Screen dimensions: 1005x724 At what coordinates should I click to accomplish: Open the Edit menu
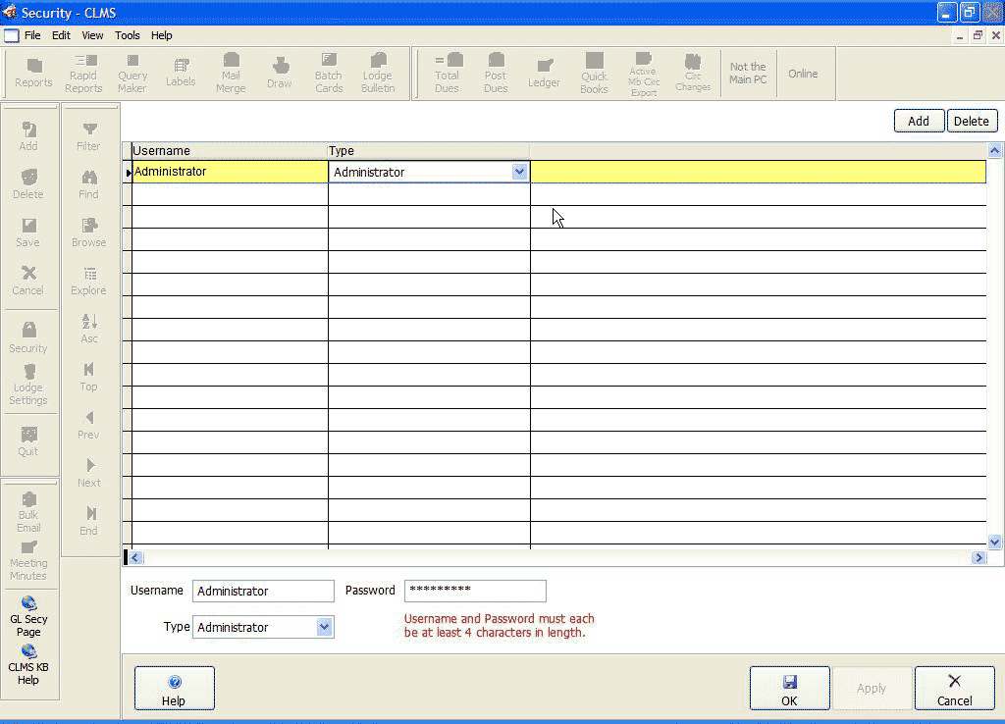click(62, 35)
